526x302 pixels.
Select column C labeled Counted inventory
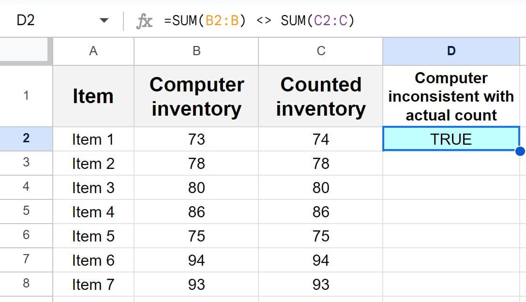(320, 50)
